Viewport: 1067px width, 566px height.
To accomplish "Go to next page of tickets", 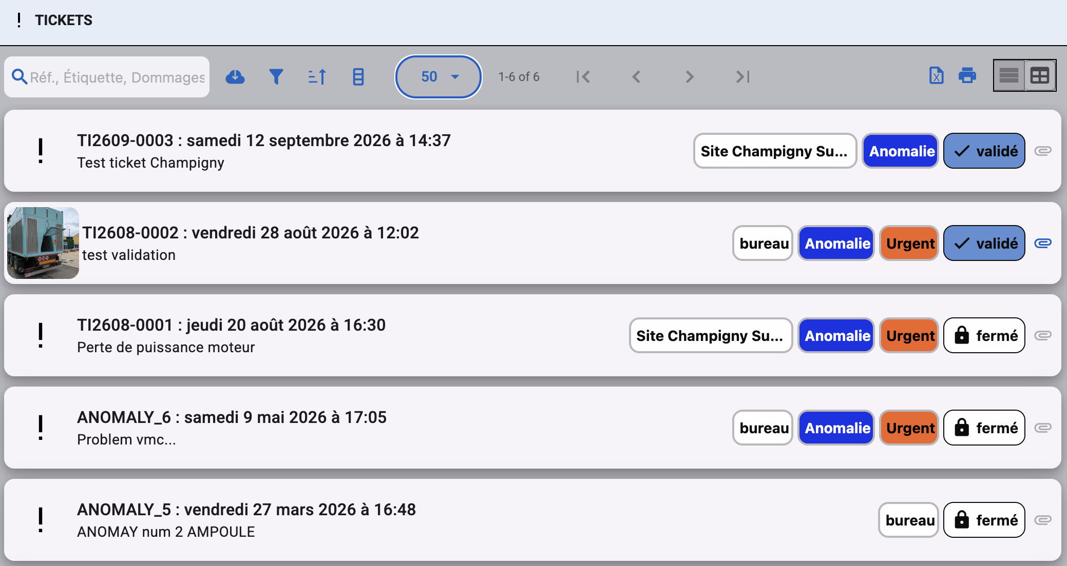I will [690, 77].
